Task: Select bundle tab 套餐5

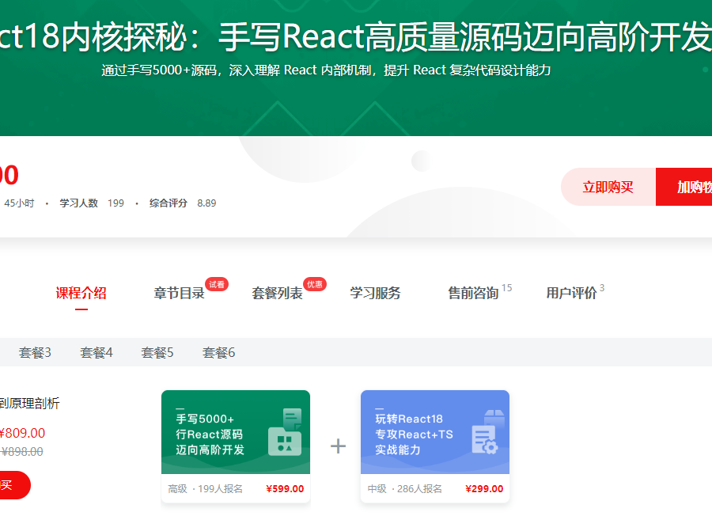Action: click(x=157, y=351)
